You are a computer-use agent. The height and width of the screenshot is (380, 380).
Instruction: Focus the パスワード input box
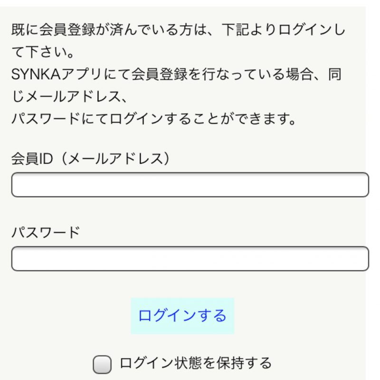[190, 259]
